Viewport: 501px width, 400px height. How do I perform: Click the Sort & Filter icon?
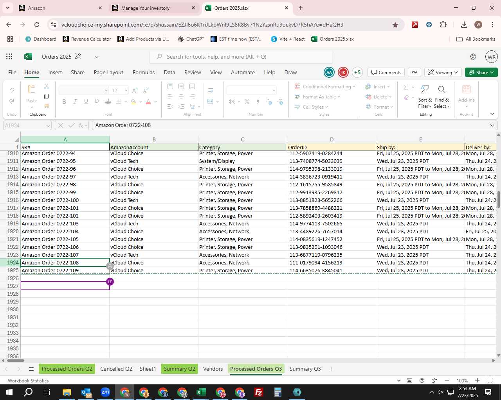click(425, 90)
